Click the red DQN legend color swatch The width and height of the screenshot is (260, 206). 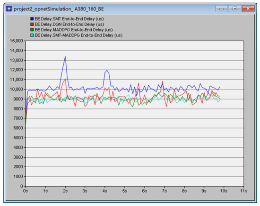[32, 24]
